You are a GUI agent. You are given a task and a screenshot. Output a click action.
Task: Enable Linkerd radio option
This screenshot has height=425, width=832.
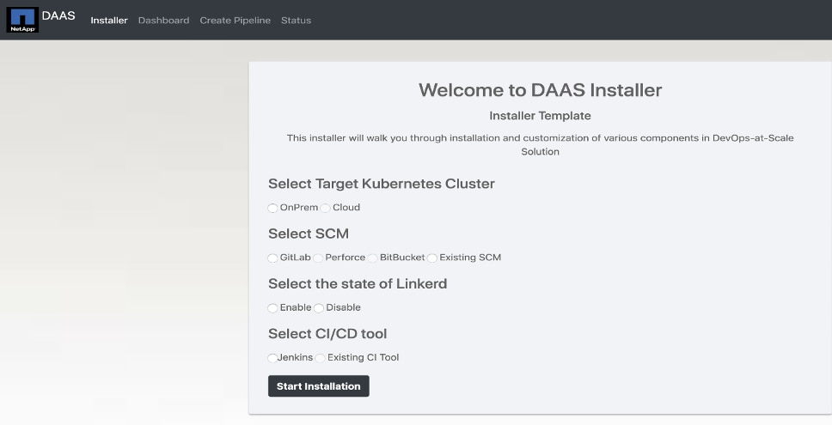tap(272, 308)
